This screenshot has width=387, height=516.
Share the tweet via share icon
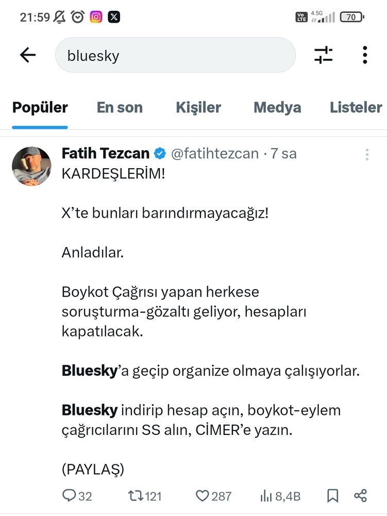(x=360, y=495)
